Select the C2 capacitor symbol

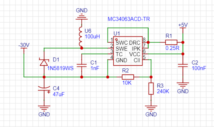coord(183,65)
